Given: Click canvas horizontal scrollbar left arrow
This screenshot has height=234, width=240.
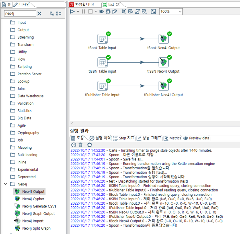Looking at the screenshot, I should tap(72, 123).
